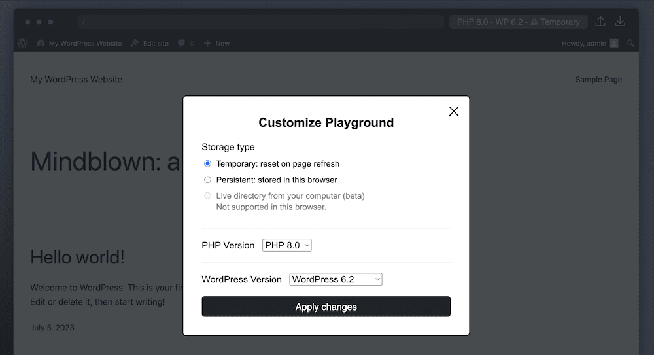The width and height of the screenshot is (654, 355).
Task: Click the PHP Version label
Action: [x=228, y=245]
